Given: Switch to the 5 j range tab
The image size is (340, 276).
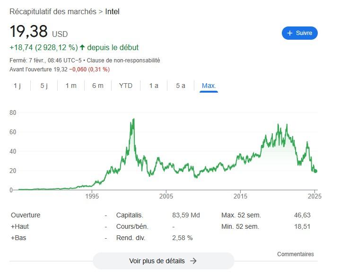Looking at the screenshot, I should tap(44, 86).
